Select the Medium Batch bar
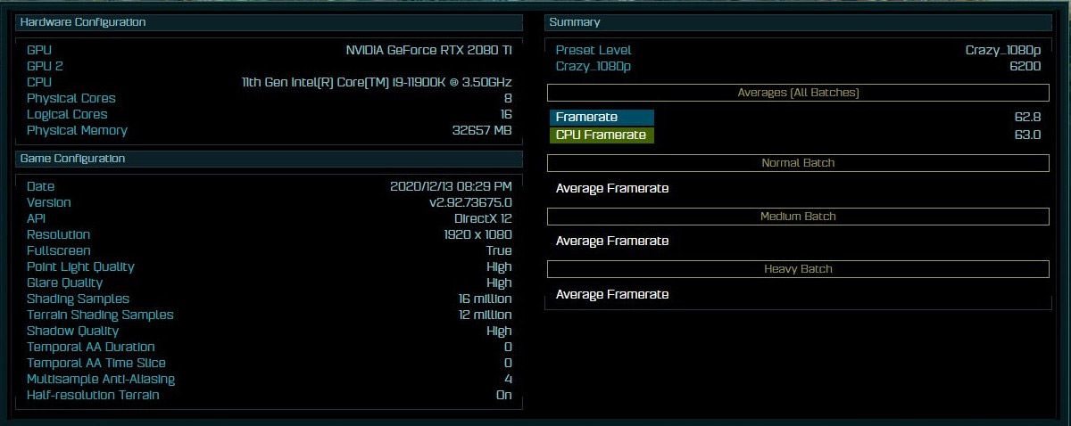The height and width of the screenshot is (426, 1071). coord(798,217)
